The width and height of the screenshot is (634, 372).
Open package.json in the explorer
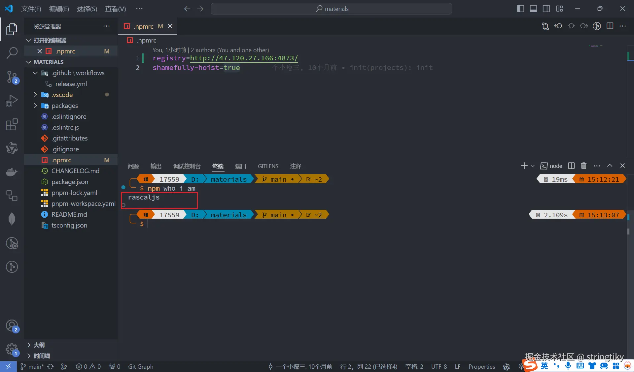pos(70,182)
